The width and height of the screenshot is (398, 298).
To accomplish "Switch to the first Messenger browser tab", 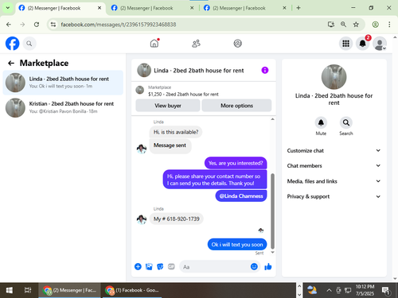I will (60, 8).
